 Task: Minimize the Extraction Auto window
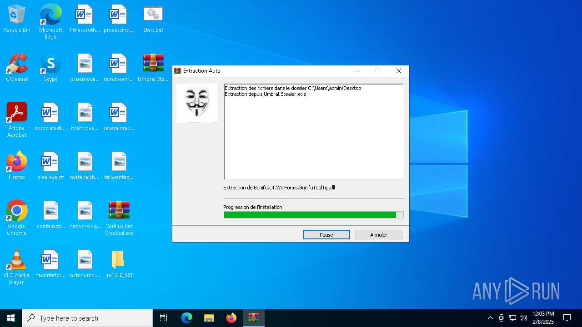357,71
